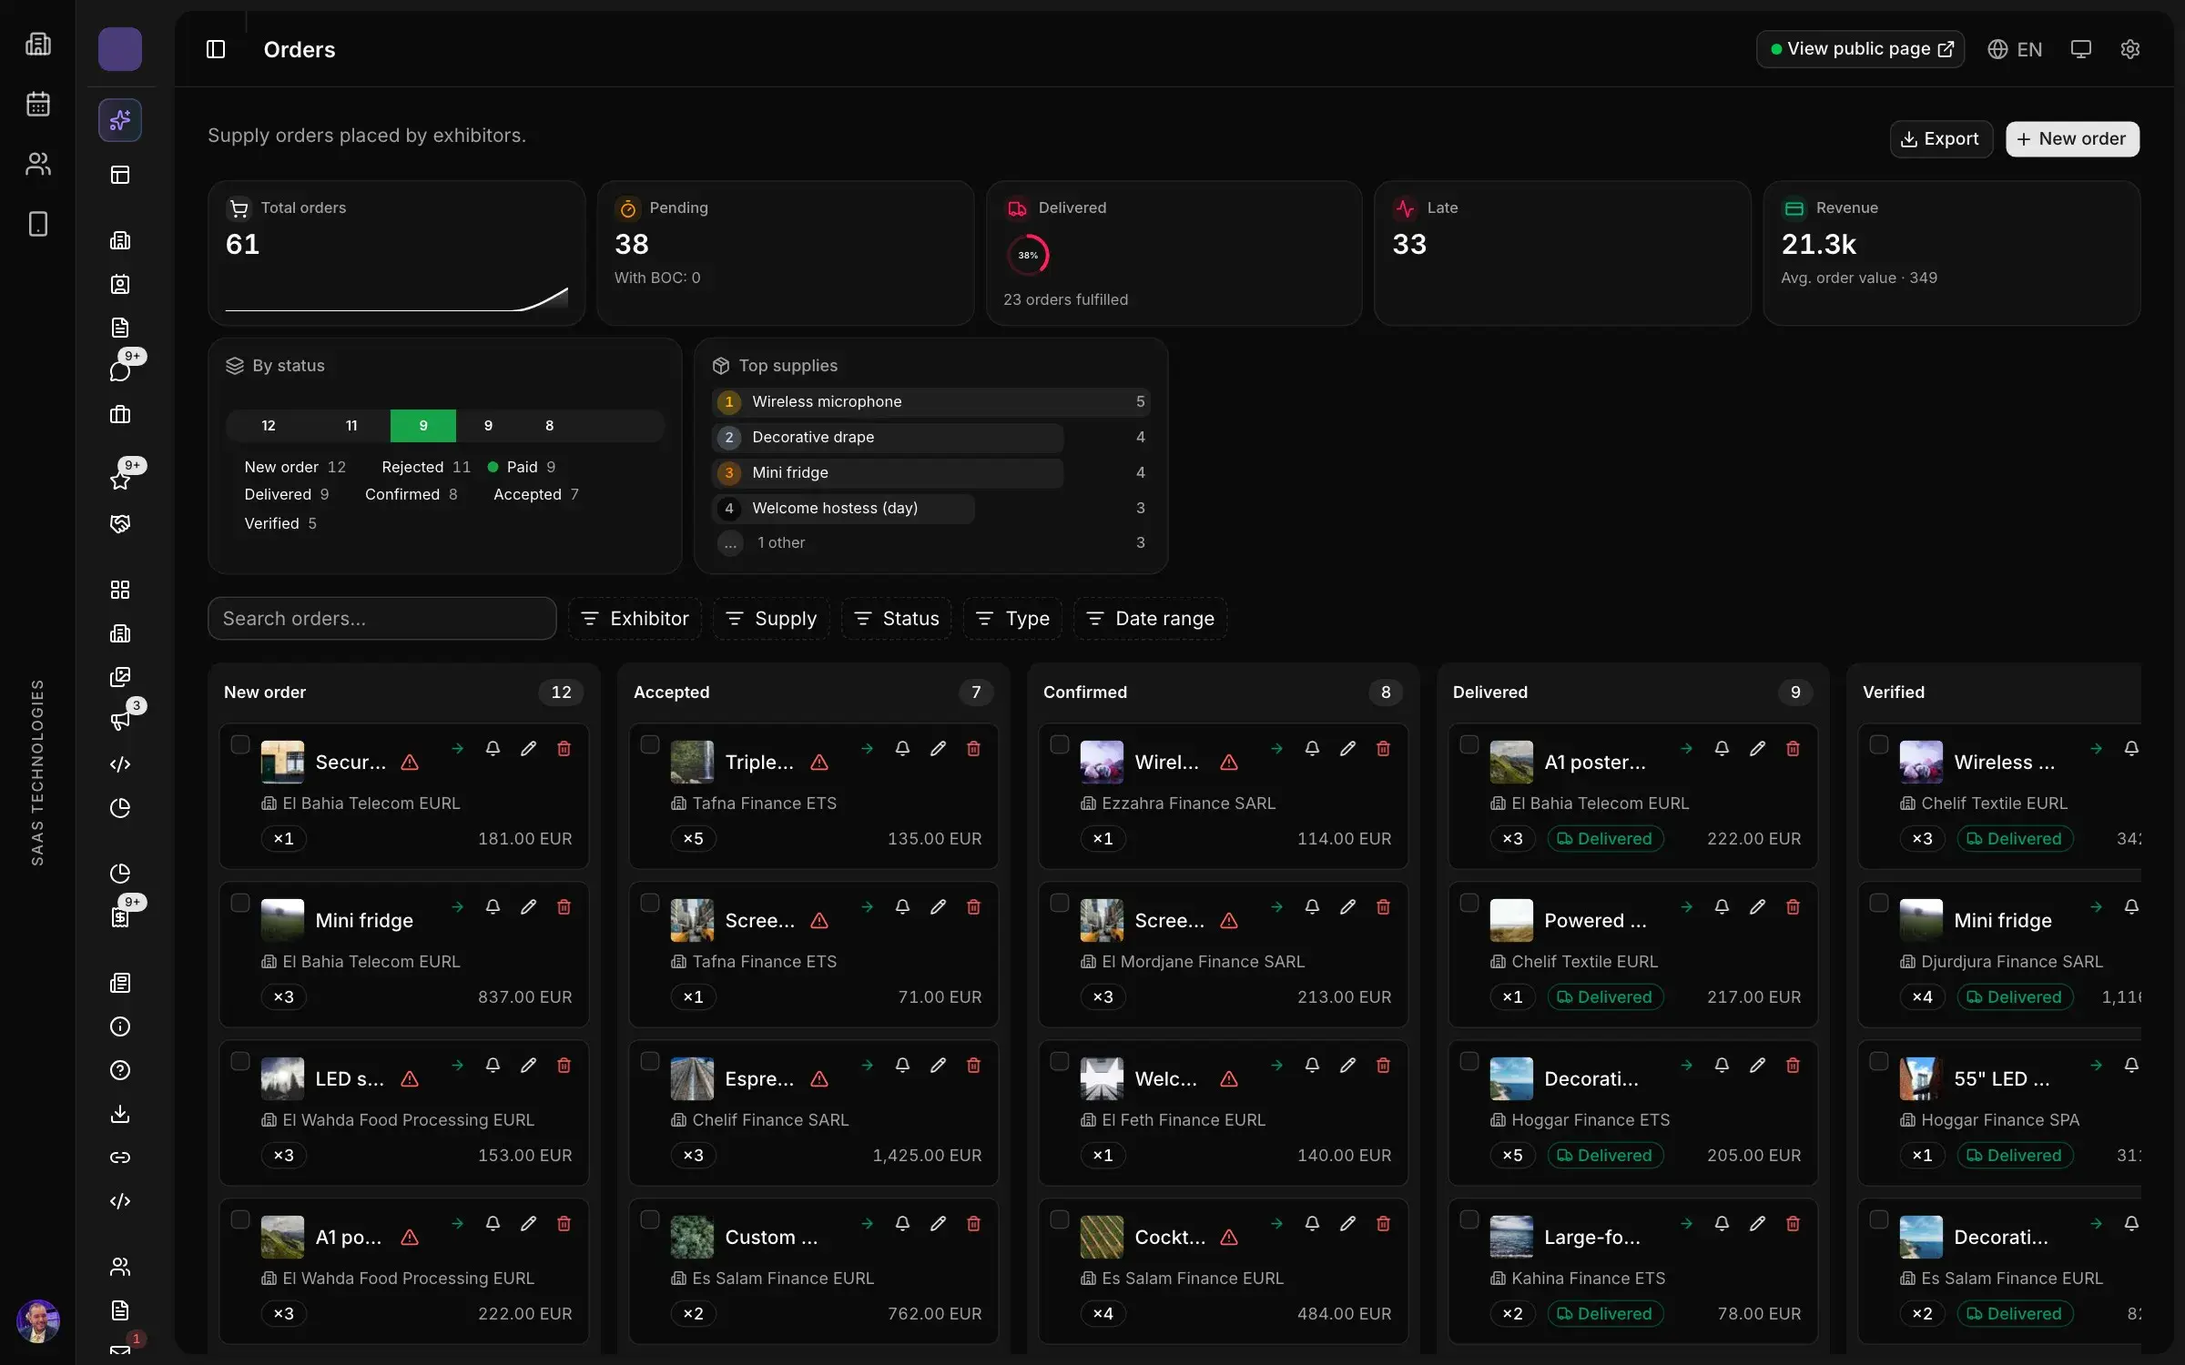
Task: Open the EN language selector
Action: 2015,49
